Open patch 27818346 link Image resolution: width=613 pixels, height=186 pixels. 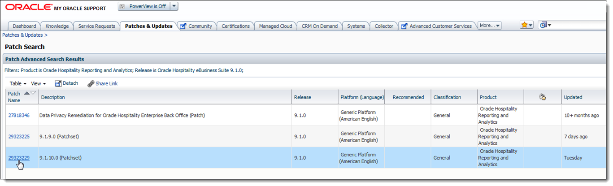coord(19,115)
